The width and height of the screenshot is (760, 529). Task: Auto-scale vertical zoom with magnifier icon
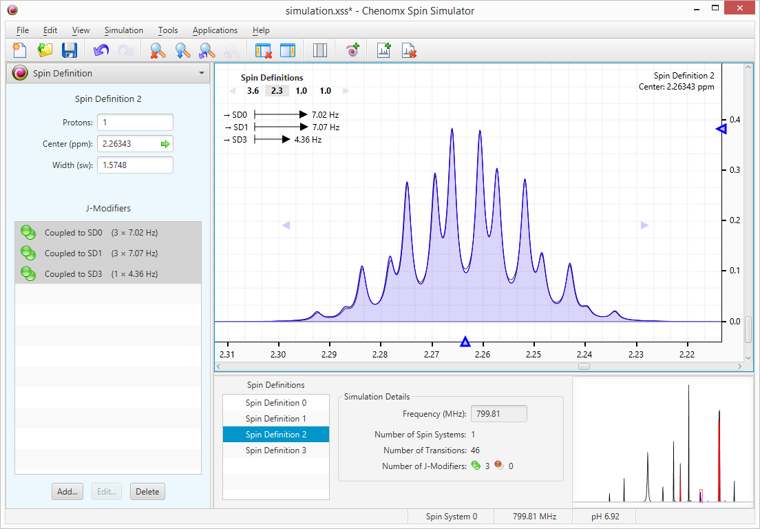click(182, 50)
